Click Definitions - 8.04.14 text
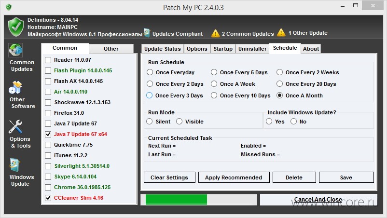 (53, 20)
